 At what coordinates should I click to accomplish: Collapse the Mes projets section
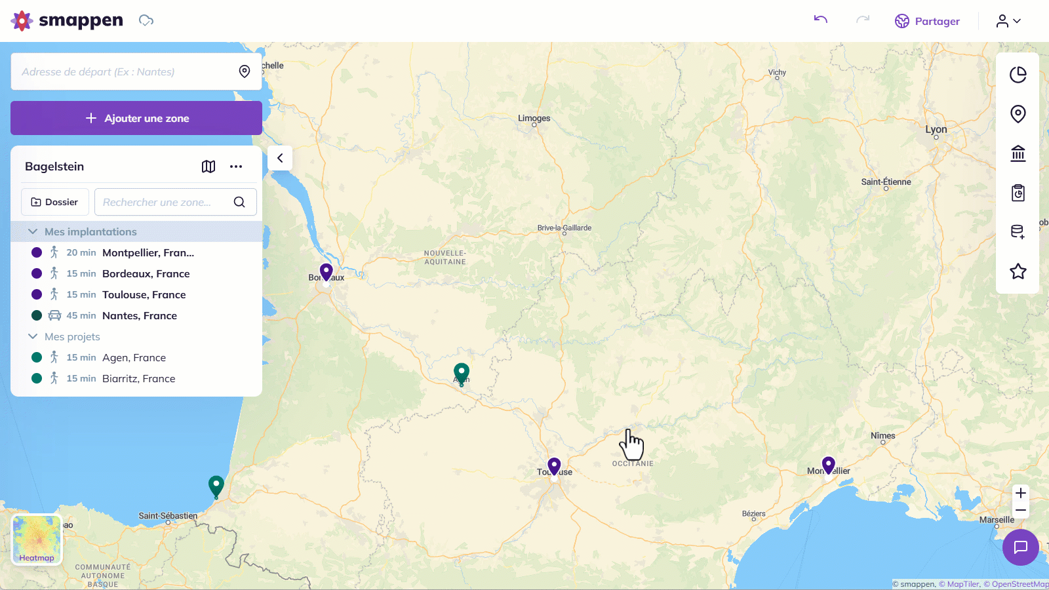click(33, 336)
